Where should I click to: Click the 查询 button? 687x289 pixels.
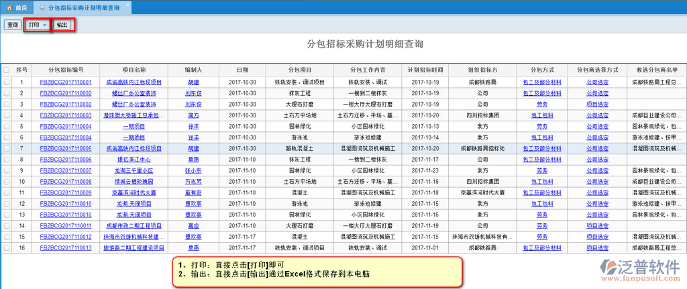(12, 25)
